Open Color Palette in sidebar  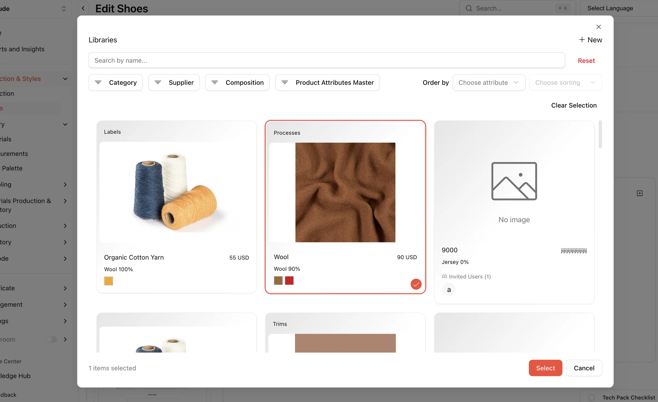pos(12,168)
